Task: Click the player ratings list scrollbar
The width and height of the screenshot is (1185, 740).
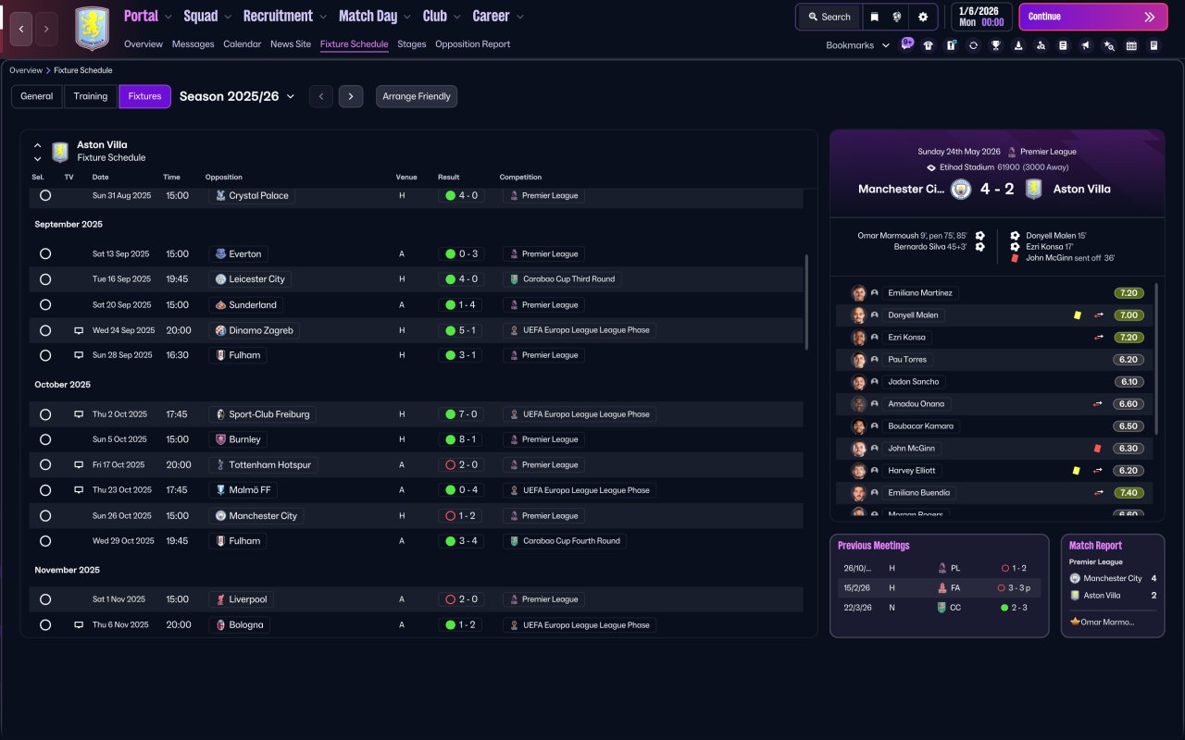Action: [1157, 359]
